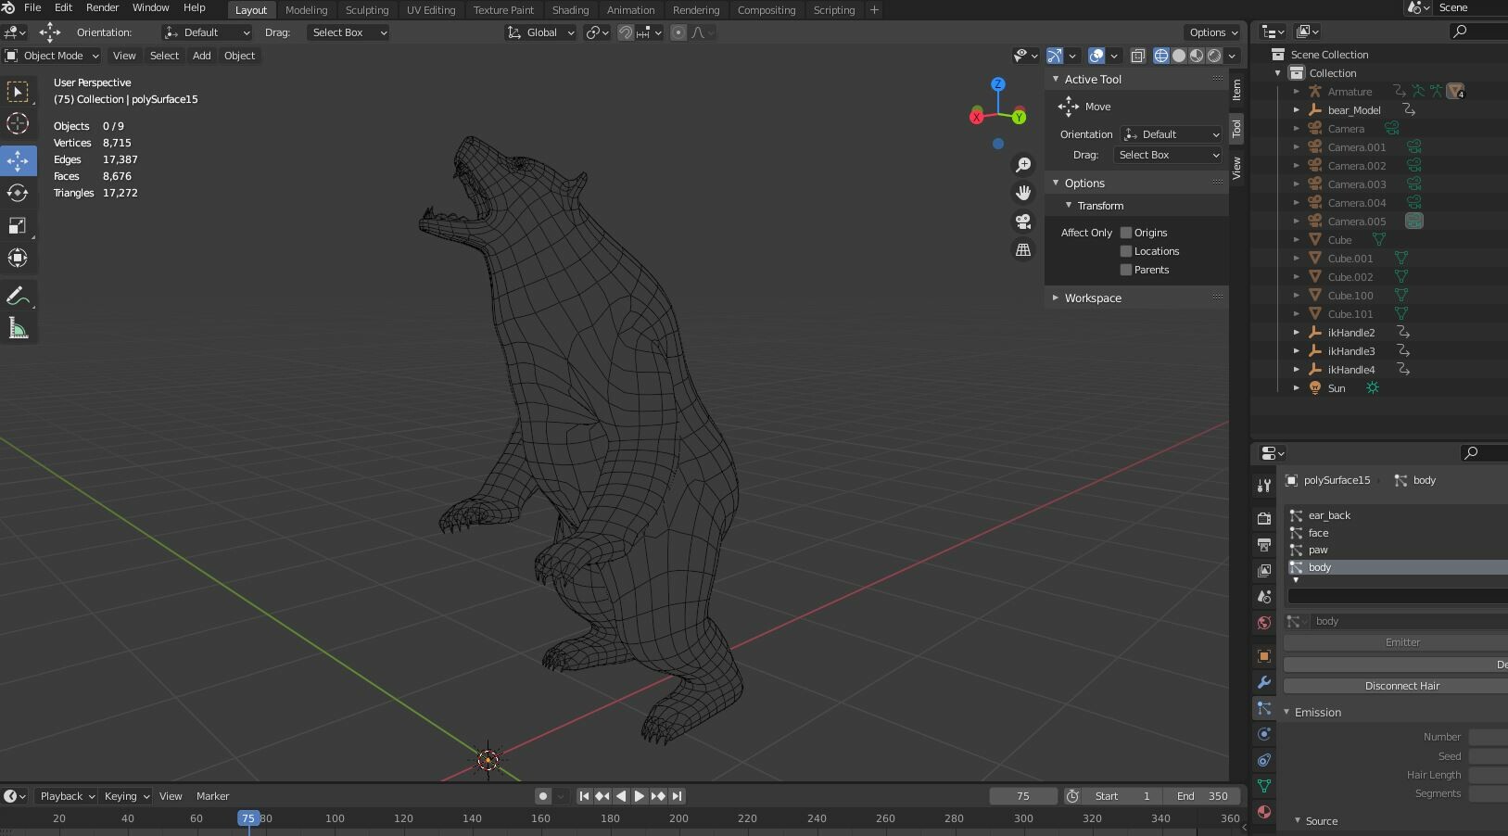
Task: Click the viewport Zoom magnifier icon
Action: coord(1023,163)
